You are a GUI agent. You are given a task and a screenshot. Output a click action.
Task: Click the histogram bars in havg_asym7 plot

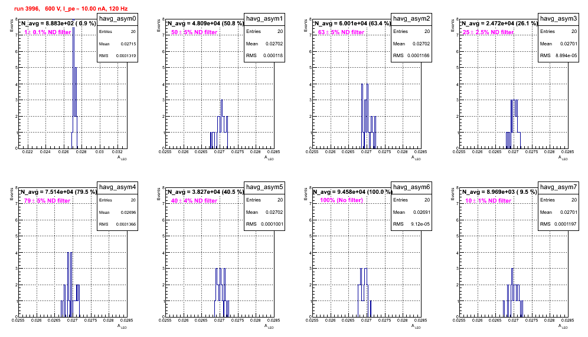(x=513, y=292)
